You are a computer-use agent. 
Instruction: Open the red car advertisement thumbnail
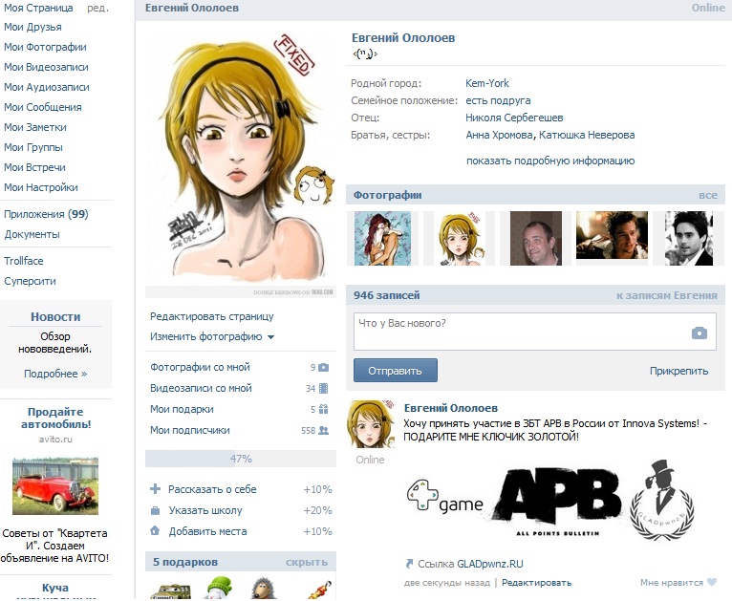pyautogui.click(x=55, y=485)
